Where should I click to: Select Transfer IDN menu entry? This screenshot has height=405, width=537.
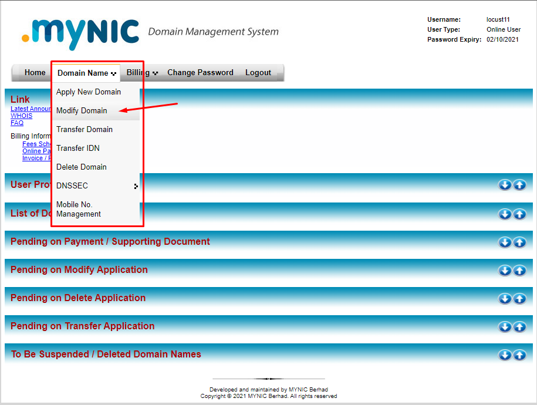point(96,148)
